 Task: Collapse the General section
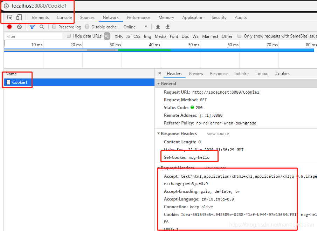click(x=158, y=84)
